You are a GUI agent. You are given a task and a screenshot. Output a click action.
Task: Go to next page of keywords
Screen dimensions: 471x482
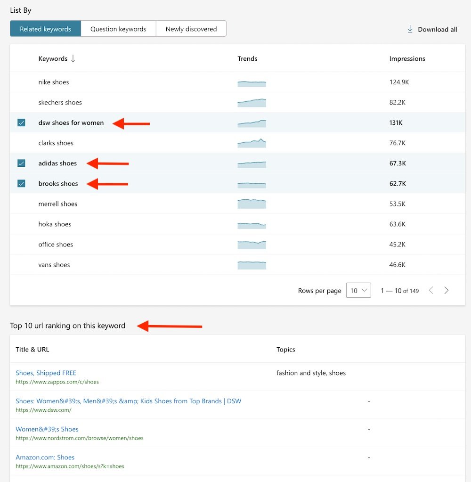pyautogui.click(x=447, y=290)
